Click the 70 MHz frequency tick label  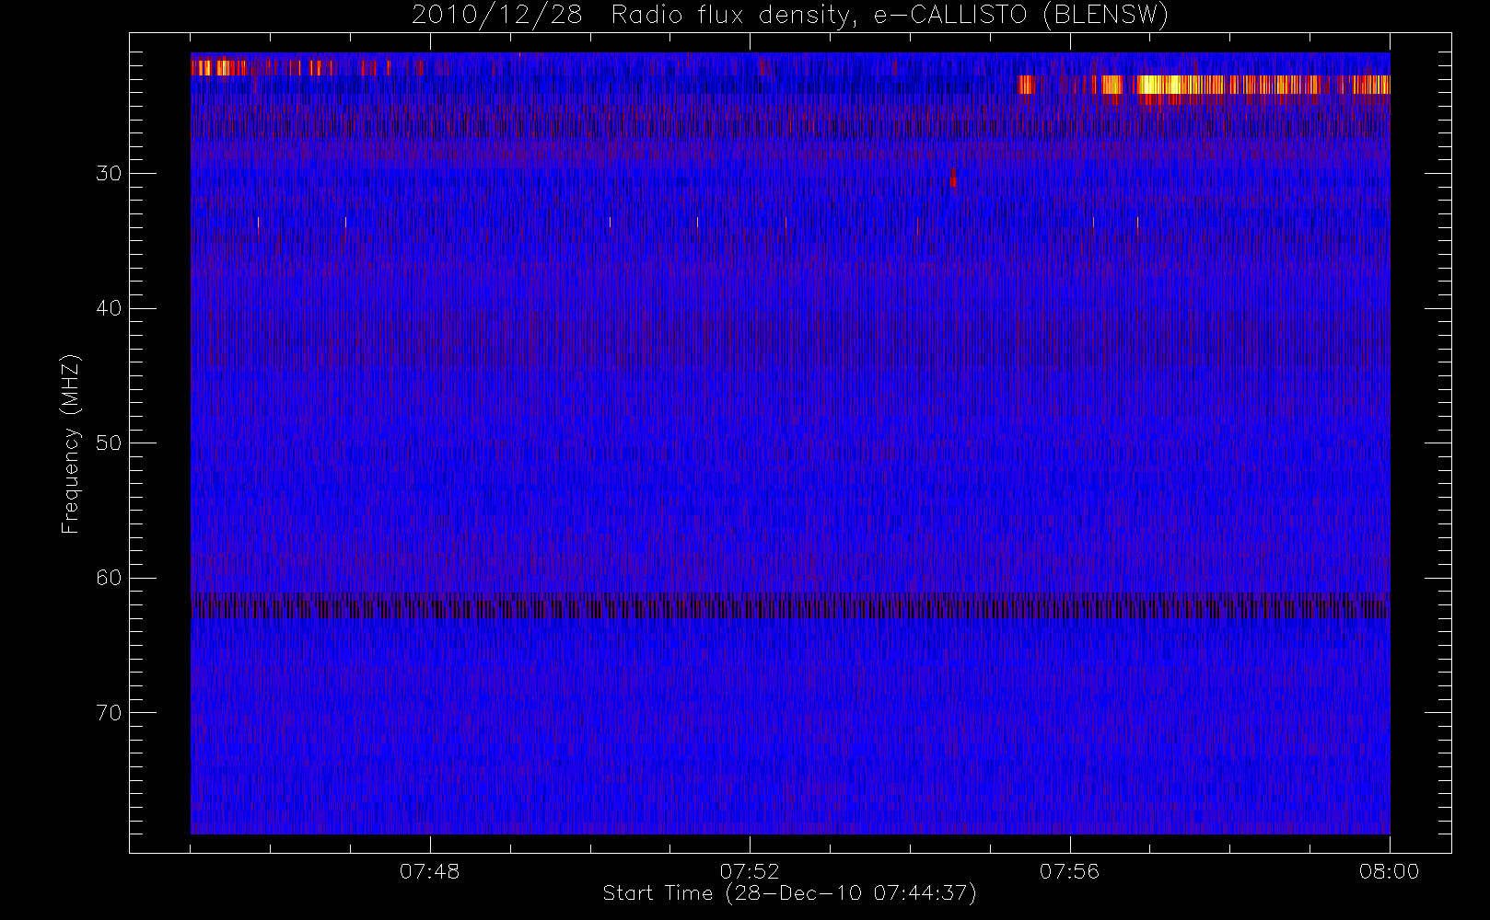tap(109, 713)
